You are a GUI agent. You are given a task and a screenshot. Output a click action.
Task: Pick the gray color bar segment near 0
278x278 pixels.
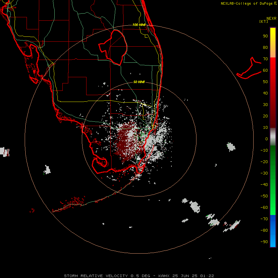(273, 137)
